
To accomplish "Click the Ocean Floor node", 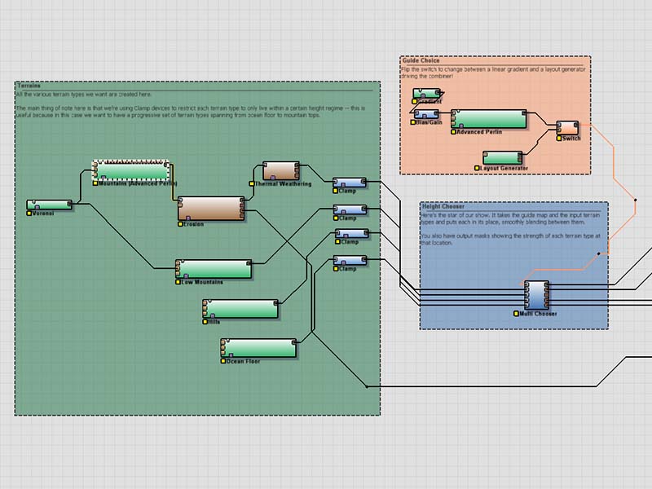I will 258,348.
